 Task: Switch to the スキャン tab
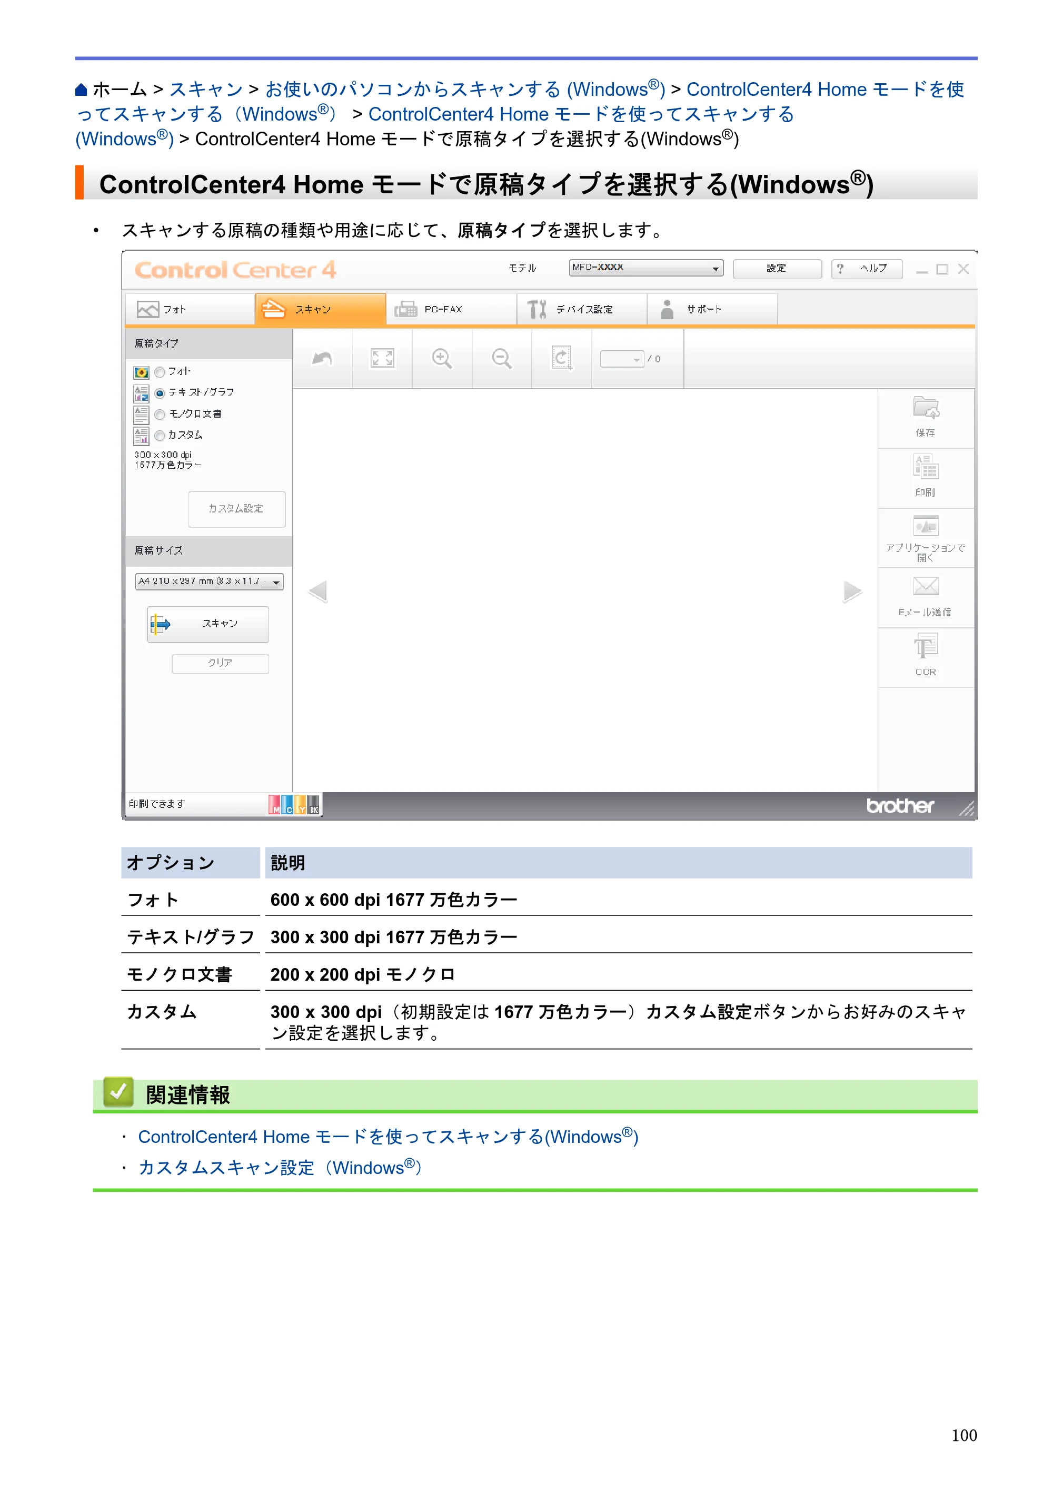(x=321, y=310)
